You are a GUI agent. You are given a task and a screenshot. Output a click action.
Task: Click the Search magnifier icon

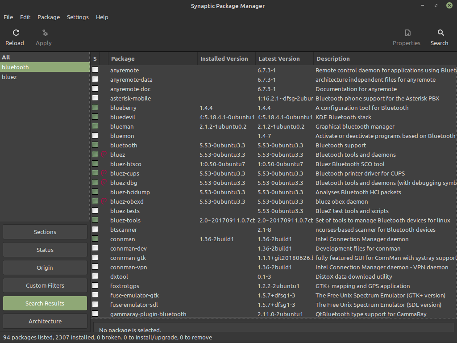point(440,33)
